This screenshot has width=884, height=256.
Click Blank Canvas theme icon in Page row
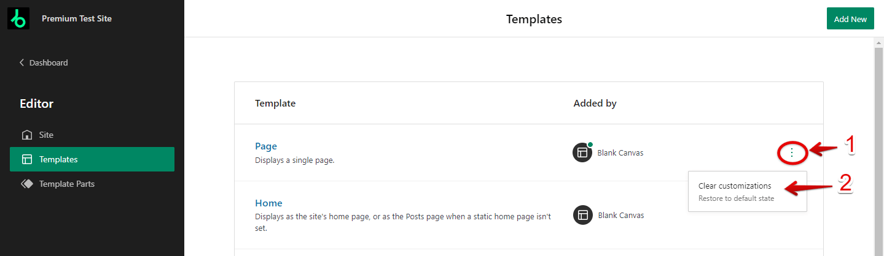point(582,153)
